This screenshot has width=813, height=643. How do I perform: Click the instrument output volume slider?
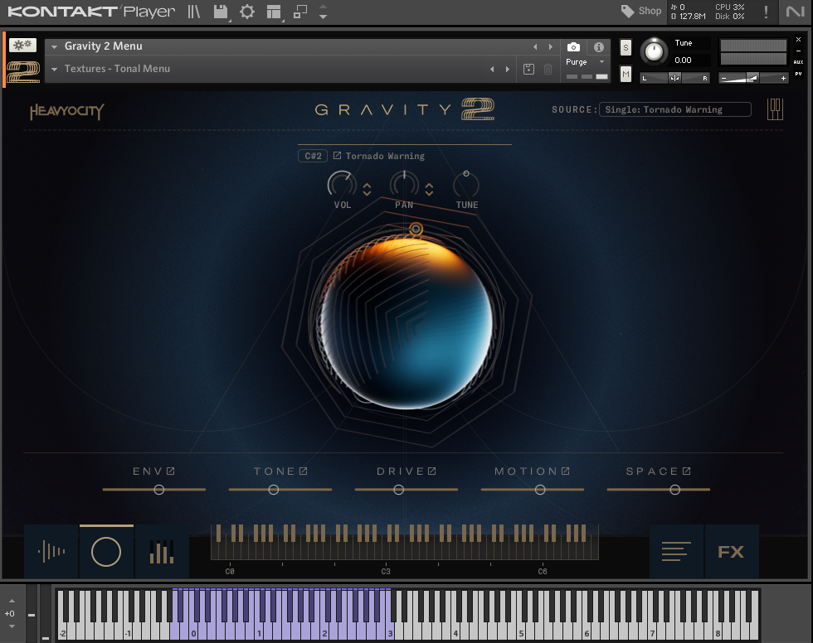click(x=753, y=78)
